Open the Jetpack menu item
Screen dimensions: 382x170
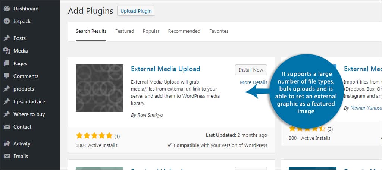(22, 21)
